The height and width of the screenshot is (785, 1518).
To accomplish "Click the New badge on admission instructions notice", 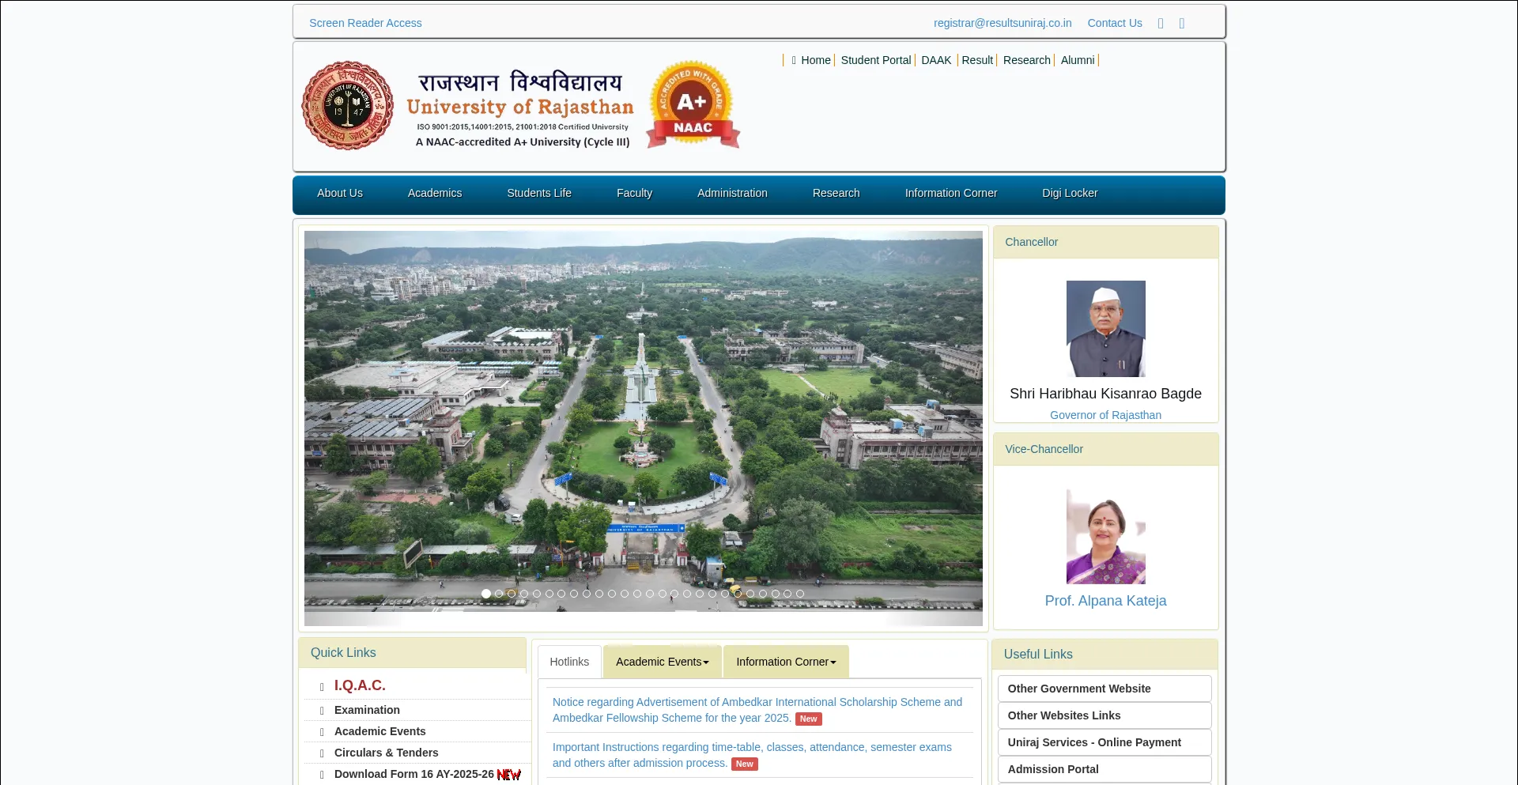I will tap(744, 764).
